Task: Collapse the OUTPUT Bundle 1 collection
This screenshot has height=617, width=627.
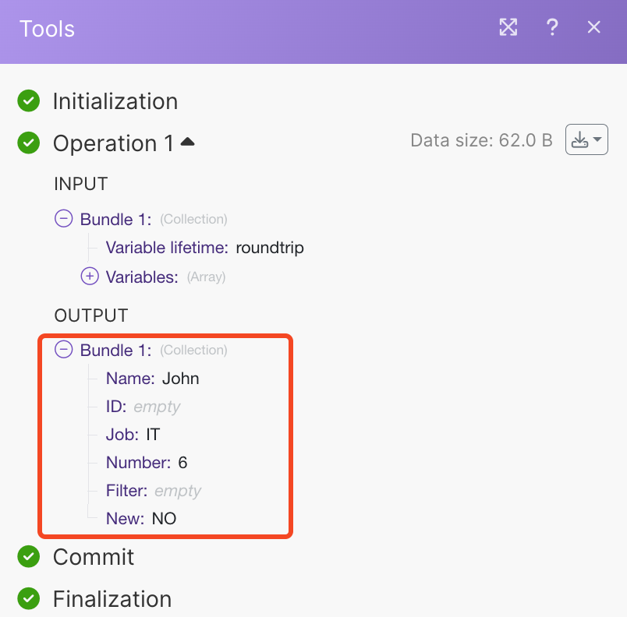Action: 64,350
